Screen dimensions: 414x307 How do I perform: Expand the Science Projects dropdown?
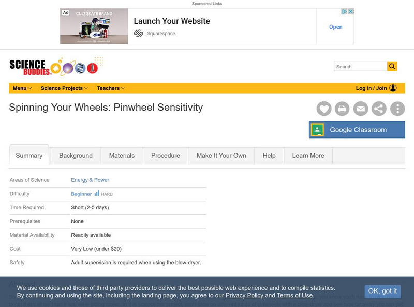[x=64, y=88]
